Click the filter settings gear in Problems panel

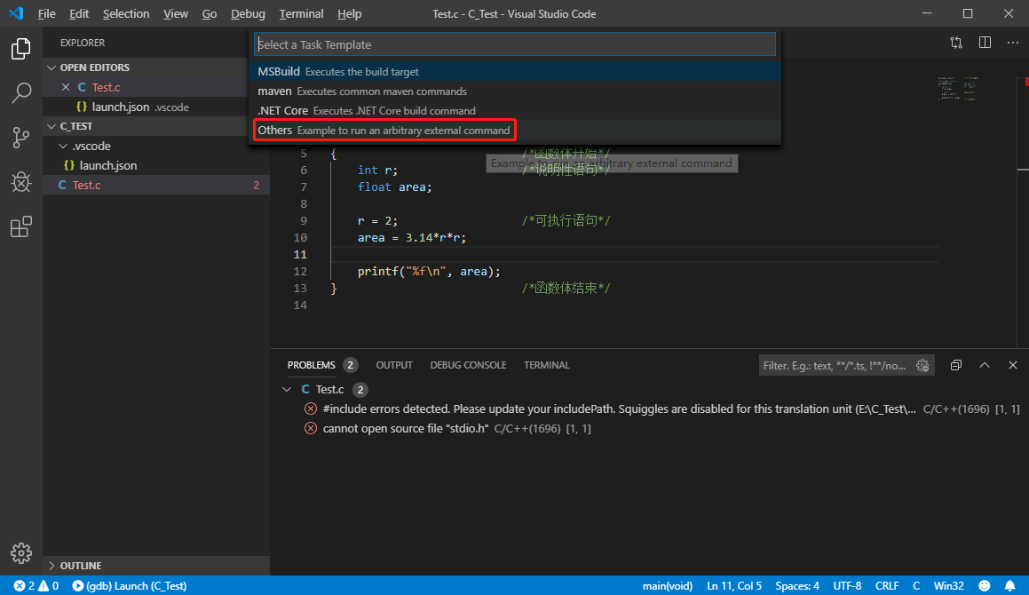click(922, 364)
